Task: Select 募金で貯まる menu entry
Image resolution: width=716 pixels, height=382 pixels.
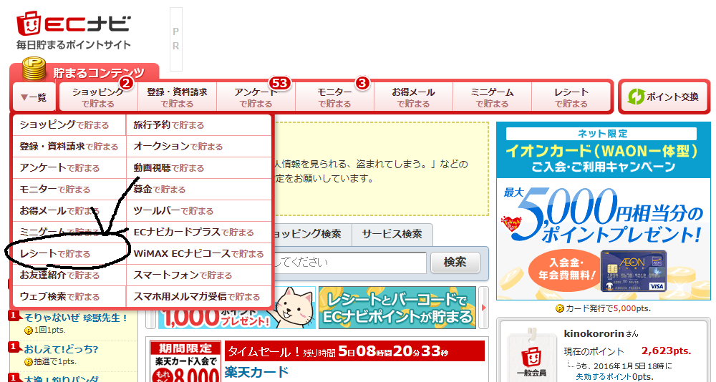Action: pyautogui.click(x=198, y=190)
